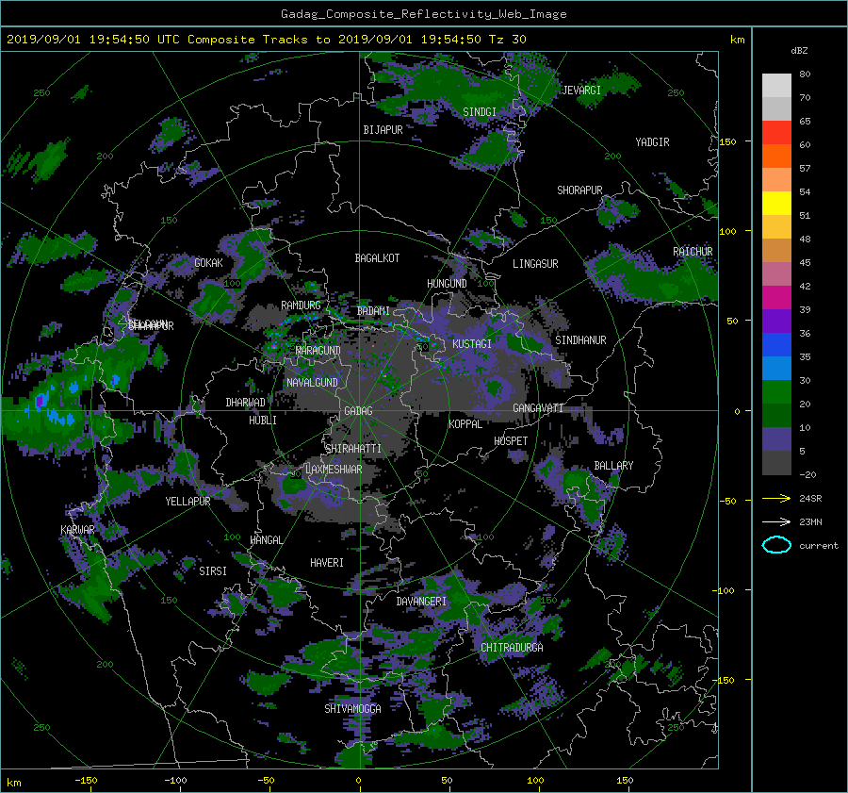Click the JEVARGI label

[x=581, y=91]
